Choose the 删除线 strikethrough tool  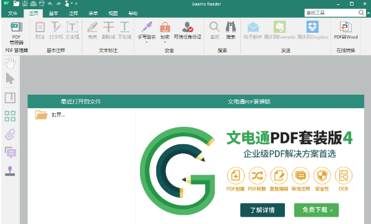pyautogui.click(x=108, y=30)
